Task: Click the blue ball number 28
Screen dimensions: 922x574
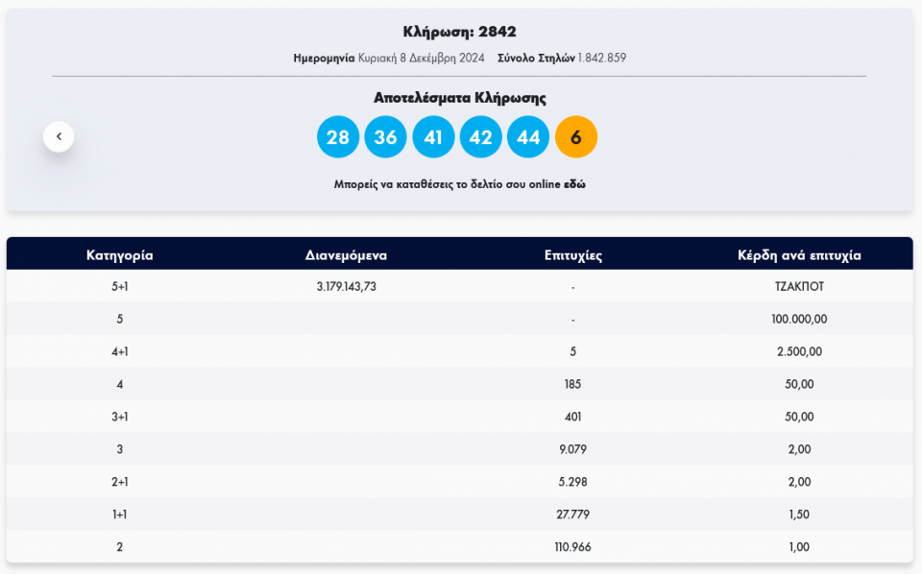Action: (338, 137)
